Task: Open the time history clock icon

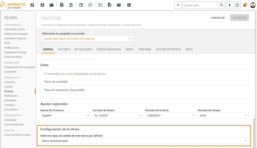Action: (x=90, y=5)
